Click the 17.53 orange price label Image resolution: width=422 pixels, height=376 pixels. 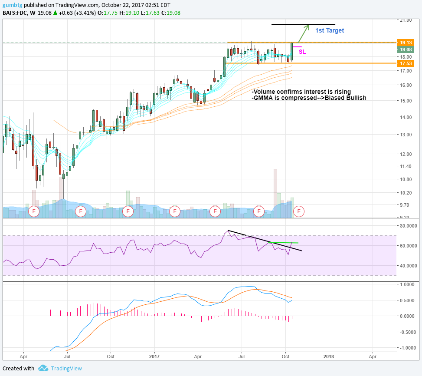point(406,63)
